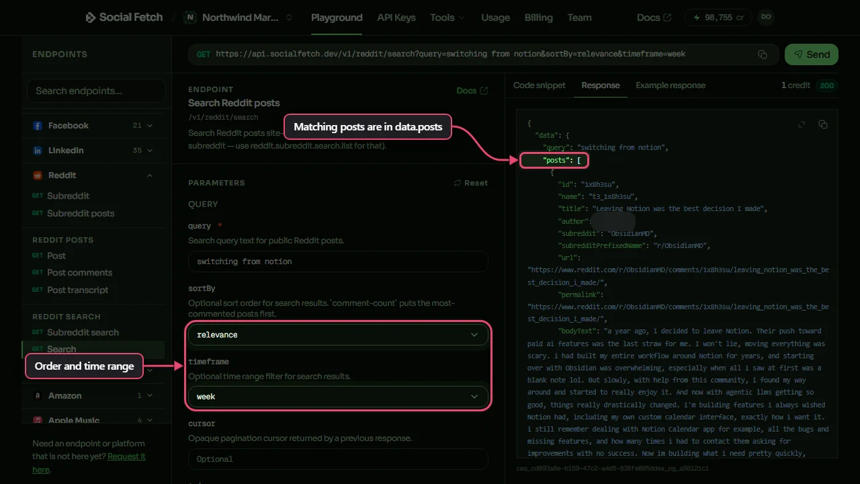The height and width of the screenshot is (484, 860).
Task: Click the N workspace badge icon
Action: tap(190, 17)
